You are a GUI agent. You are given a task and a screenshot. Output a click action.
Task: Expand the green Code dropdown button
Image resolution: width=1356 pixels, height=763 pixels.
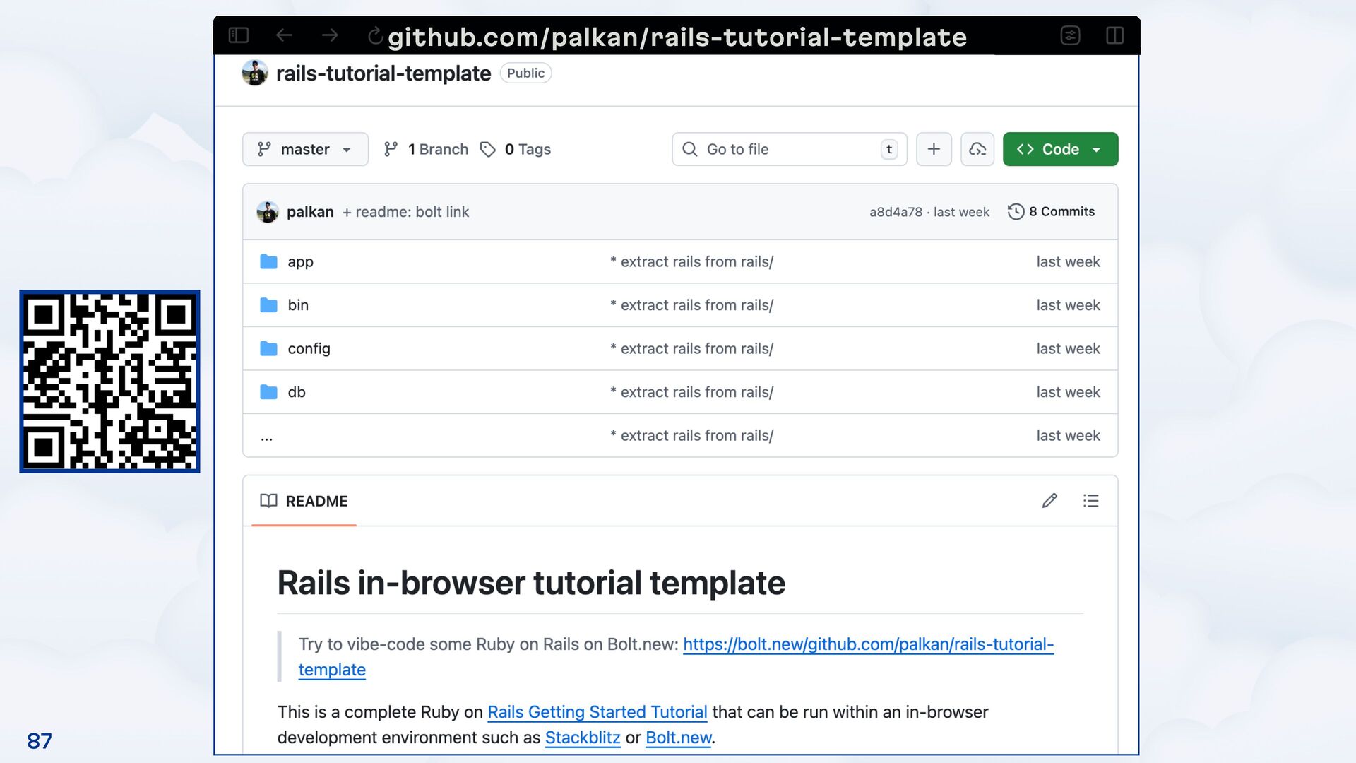[x=1060, y=149]
